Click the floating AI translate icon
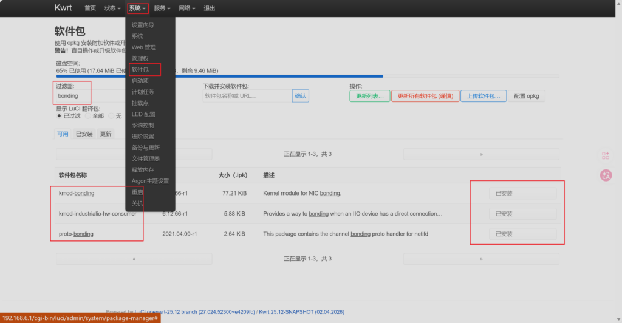 (x=606, y=175)
